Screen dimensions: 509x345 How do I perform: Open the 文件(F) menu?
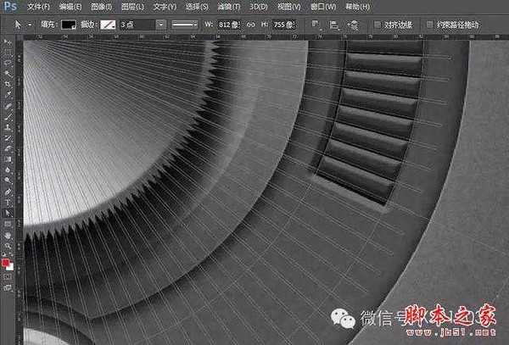[x=40, y=6]
